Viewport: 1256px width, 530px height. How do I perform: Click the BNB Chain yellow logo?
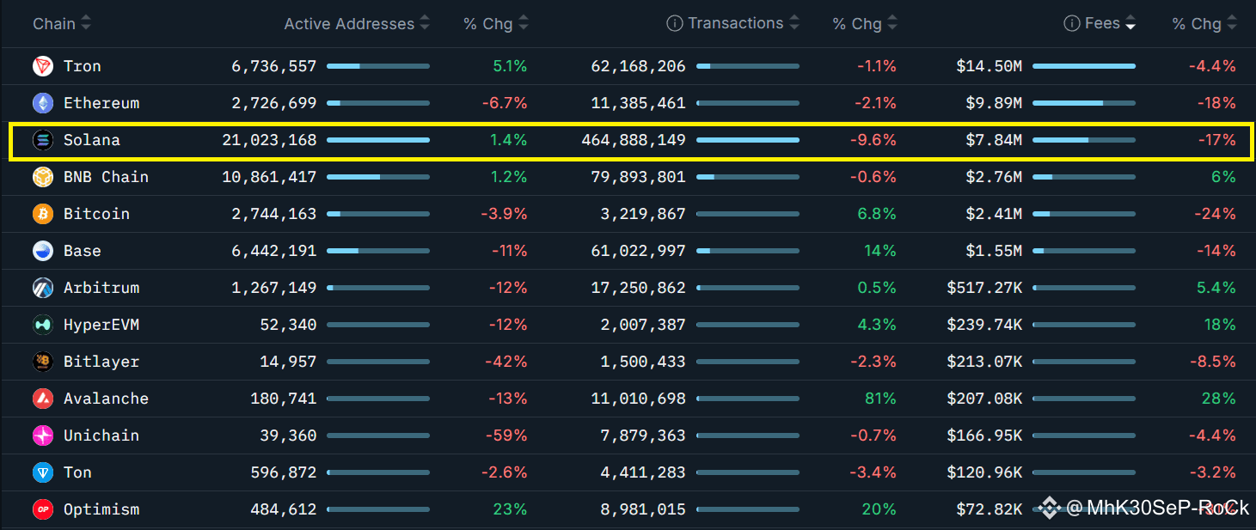pos(42,177)
